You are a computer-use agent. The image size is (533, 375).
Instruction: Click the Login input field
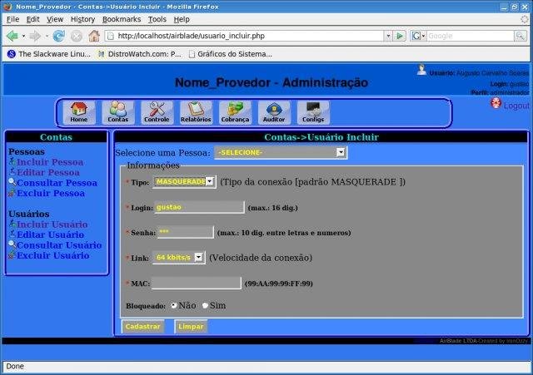(200, 207)
